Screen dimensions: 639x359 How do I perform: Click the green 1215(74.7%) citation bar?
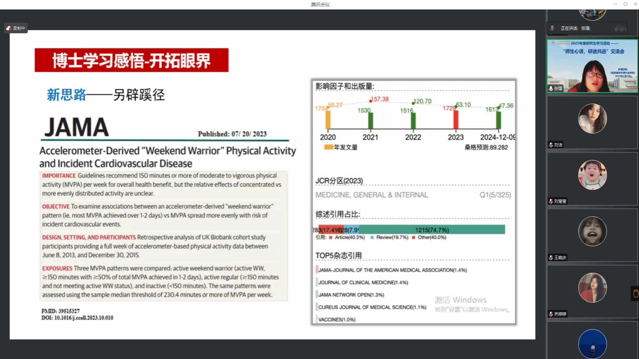tap(432, 230)
